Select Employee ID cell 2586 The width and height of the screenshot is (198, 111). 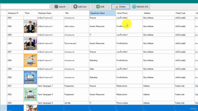tap(15, 43)
